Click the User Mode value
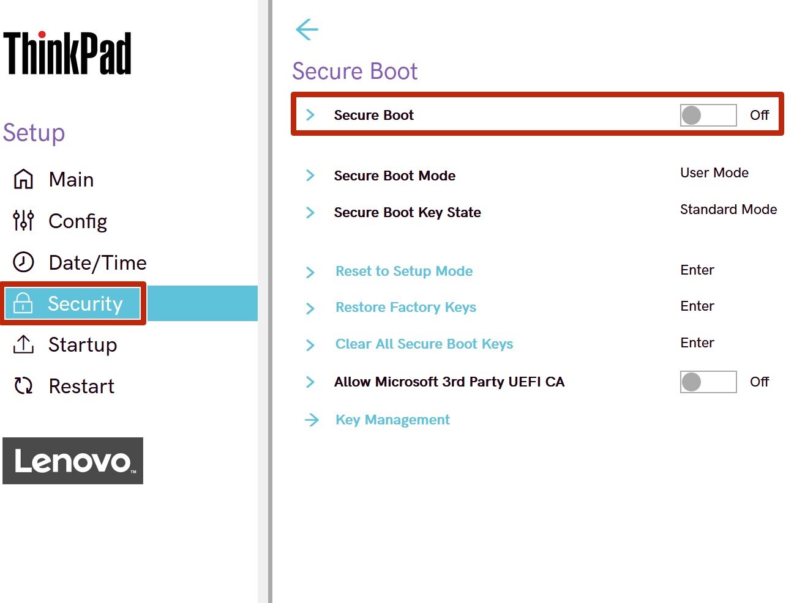Image resolution: width=805 pixels, height=603 pixels. coord(714,173)
